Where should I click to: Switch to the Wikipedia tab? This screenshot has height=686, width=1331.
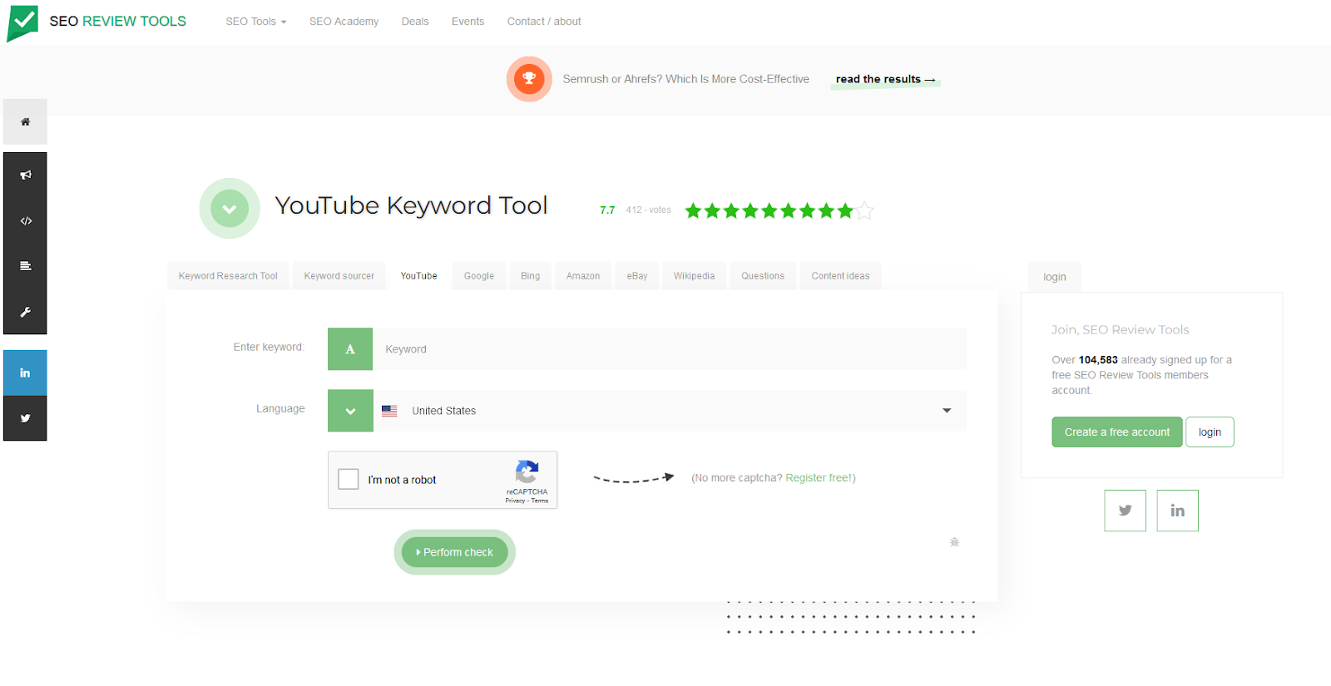[694, 276]
